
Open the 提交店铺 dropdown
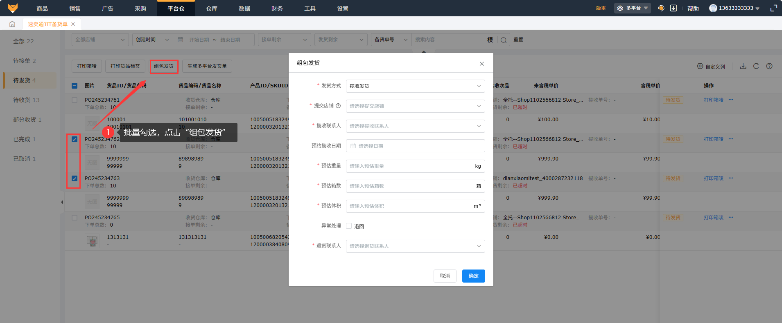(x=415, y=106)
